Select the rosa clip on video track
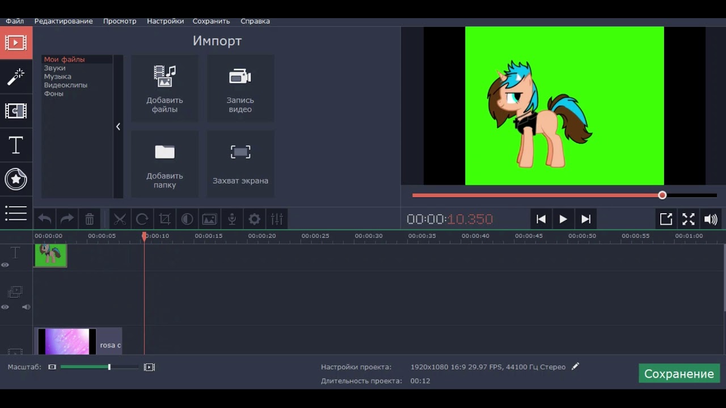The height and width of the screenshot is (408, 726). [x=78, y=341]
